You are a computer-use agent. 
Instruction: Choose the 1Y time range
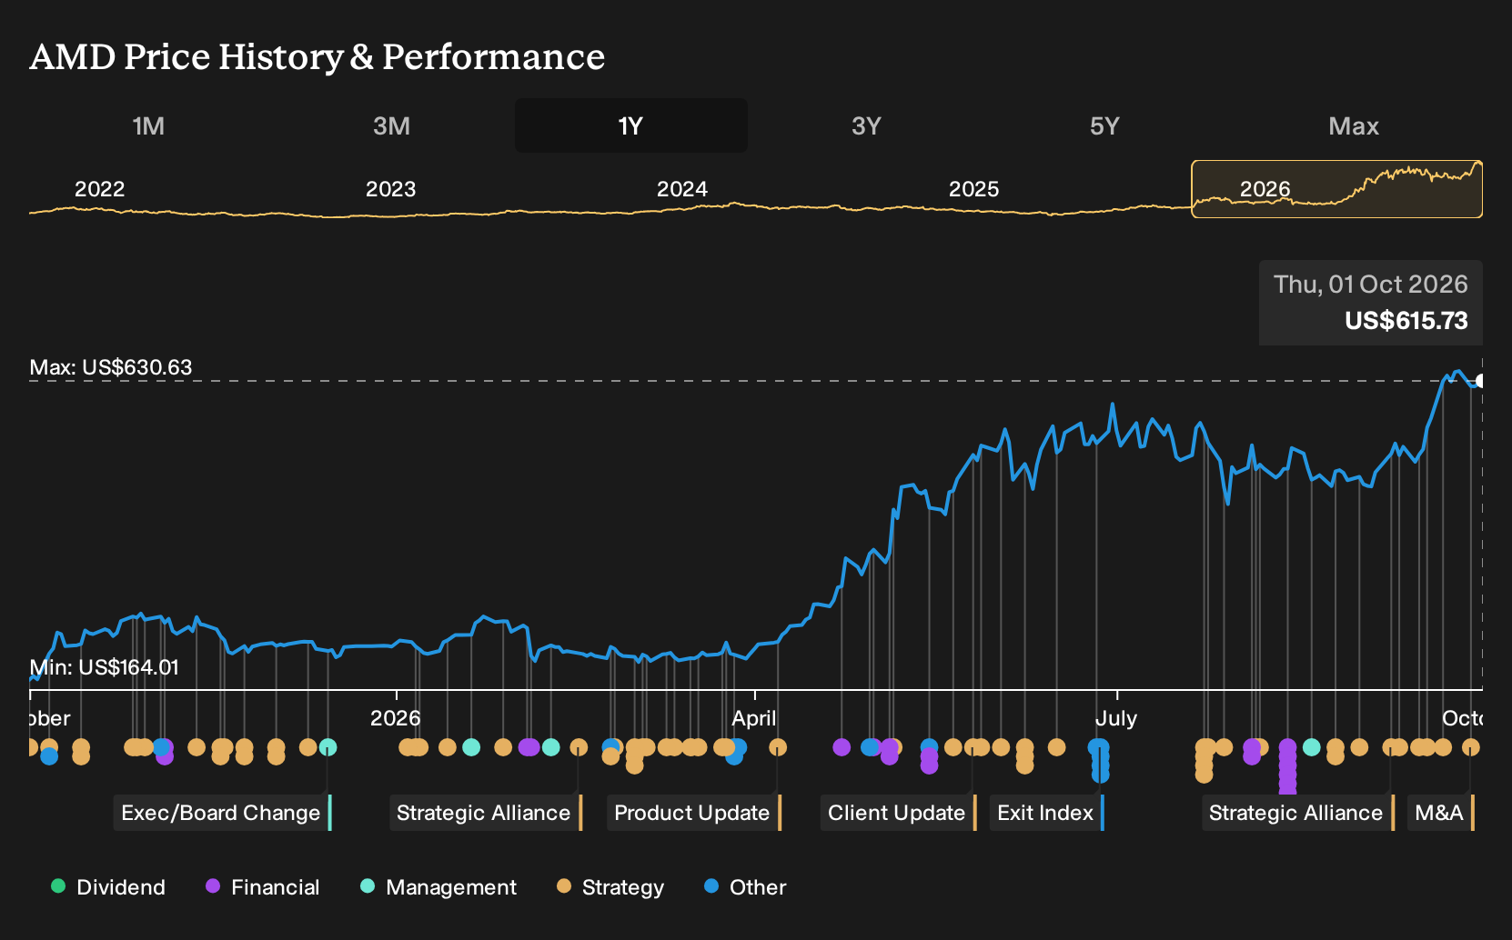[630, 125]
